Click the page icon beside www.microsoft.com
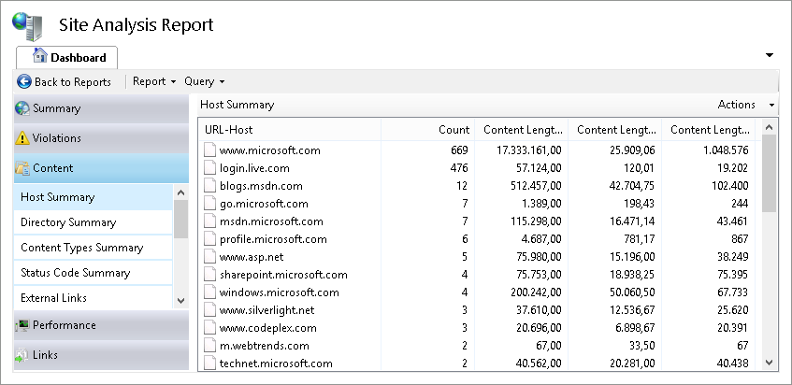This screenshot has width=792, height=385. pyautogui.click(x=210, y=150)
